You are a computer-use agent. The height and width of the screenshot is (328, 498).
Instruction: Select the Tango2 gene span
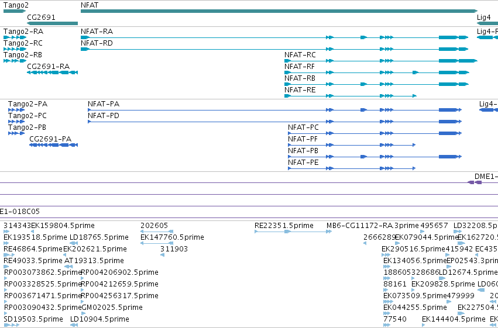point(15,11)
